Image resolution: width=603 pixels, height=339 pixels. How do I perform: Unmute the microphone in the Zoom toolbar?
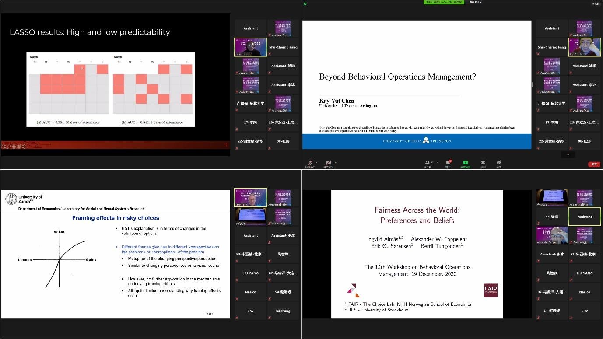point(310,163)
